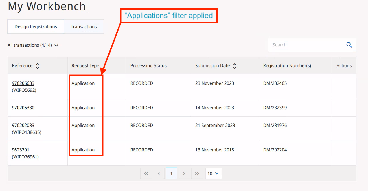Open reference 970202033 link
Viewport: 368px width, 191px height.
23,126
